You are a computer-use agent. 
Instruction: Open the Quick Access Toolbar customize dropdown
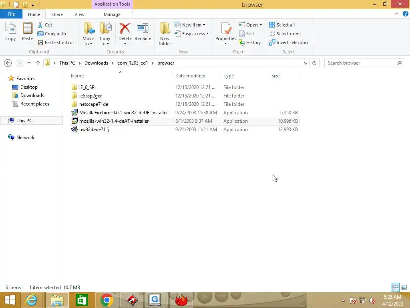pyautogui.click(x=33, y=5)
